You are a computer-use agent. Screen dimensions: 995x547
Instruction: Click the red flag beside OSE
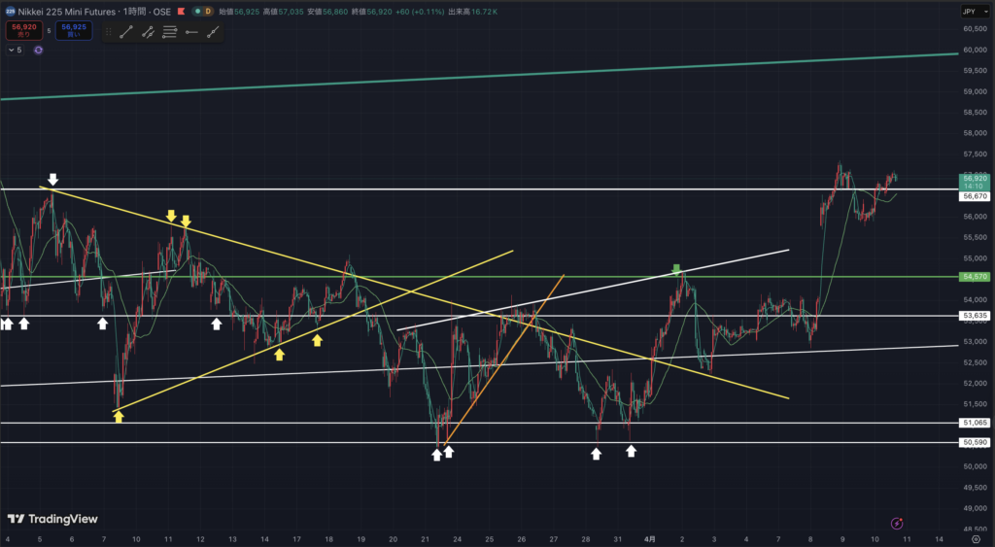[x=181, y=11]
